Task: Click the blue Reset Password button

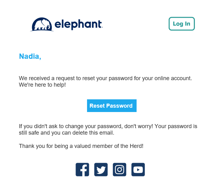Action: (x=112, y=106)
